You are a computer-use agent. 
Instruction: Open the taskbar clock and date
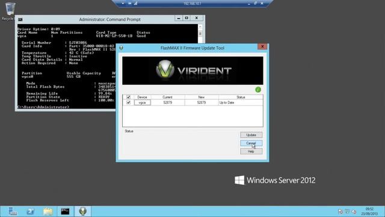[x=369, y=212]
